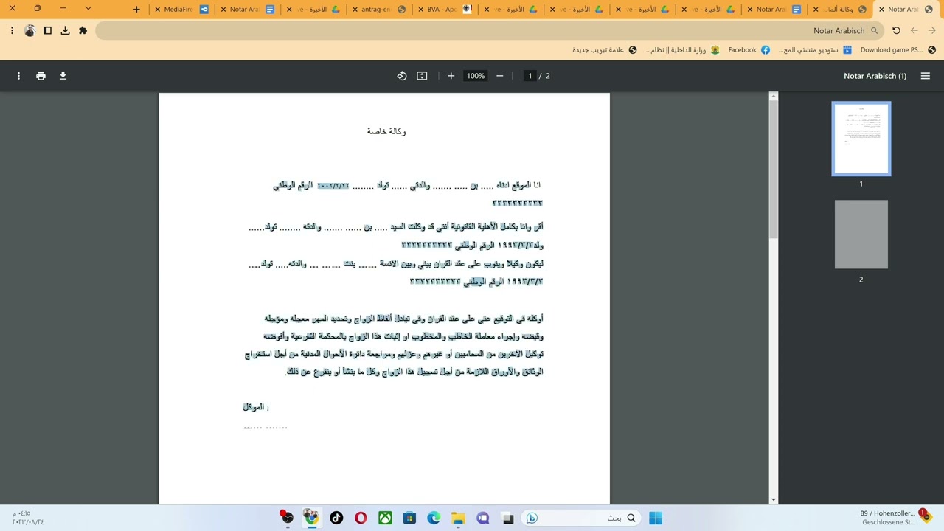
Task: Open Chrome extensions puzzle icon
Action: 83,30
